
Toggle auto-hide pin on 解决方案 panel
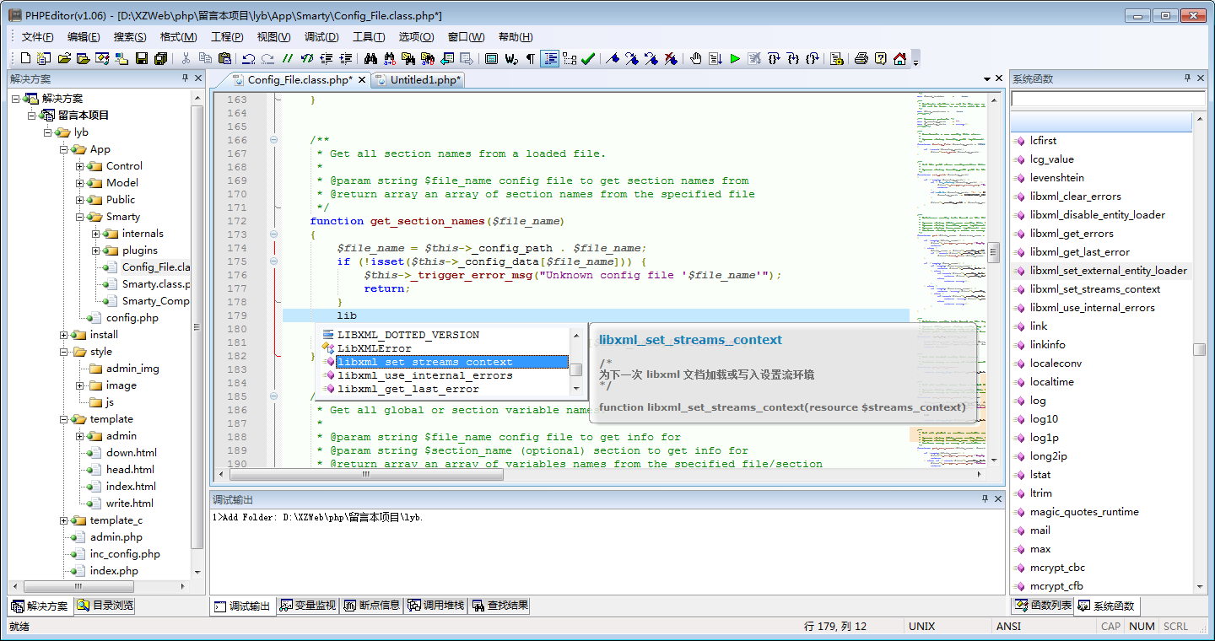(185, 78)
